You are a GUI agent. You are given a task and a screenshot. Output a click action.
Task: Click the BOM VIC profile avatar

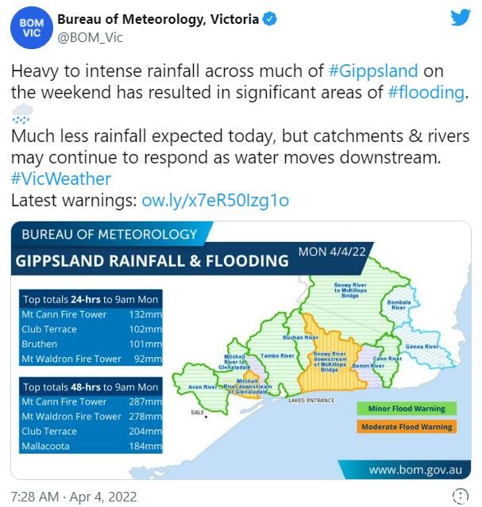point(32,28)
